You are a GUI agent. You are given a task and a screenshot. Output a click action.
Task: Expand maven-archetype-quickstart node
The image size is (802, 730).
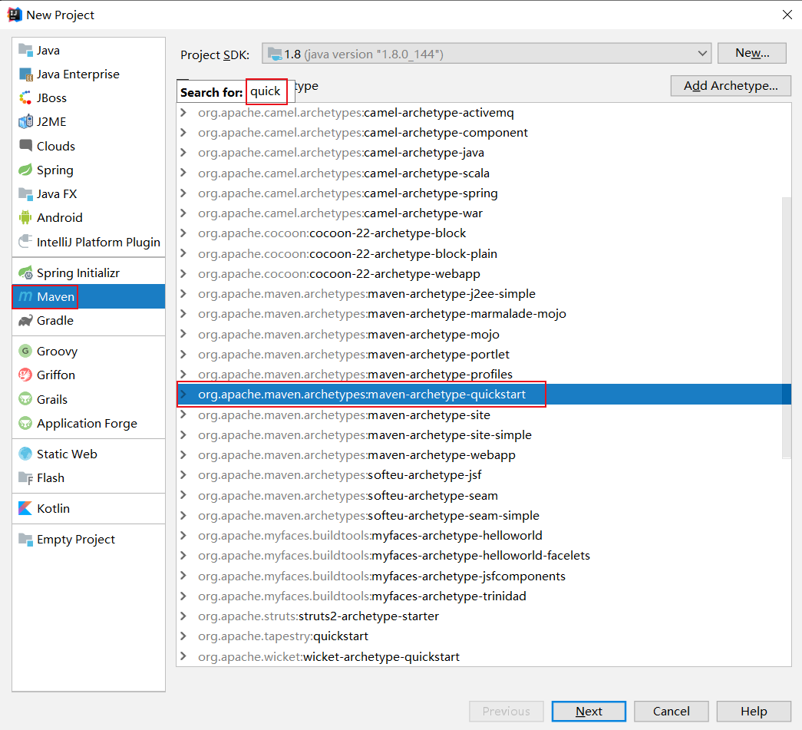point(183,395)
